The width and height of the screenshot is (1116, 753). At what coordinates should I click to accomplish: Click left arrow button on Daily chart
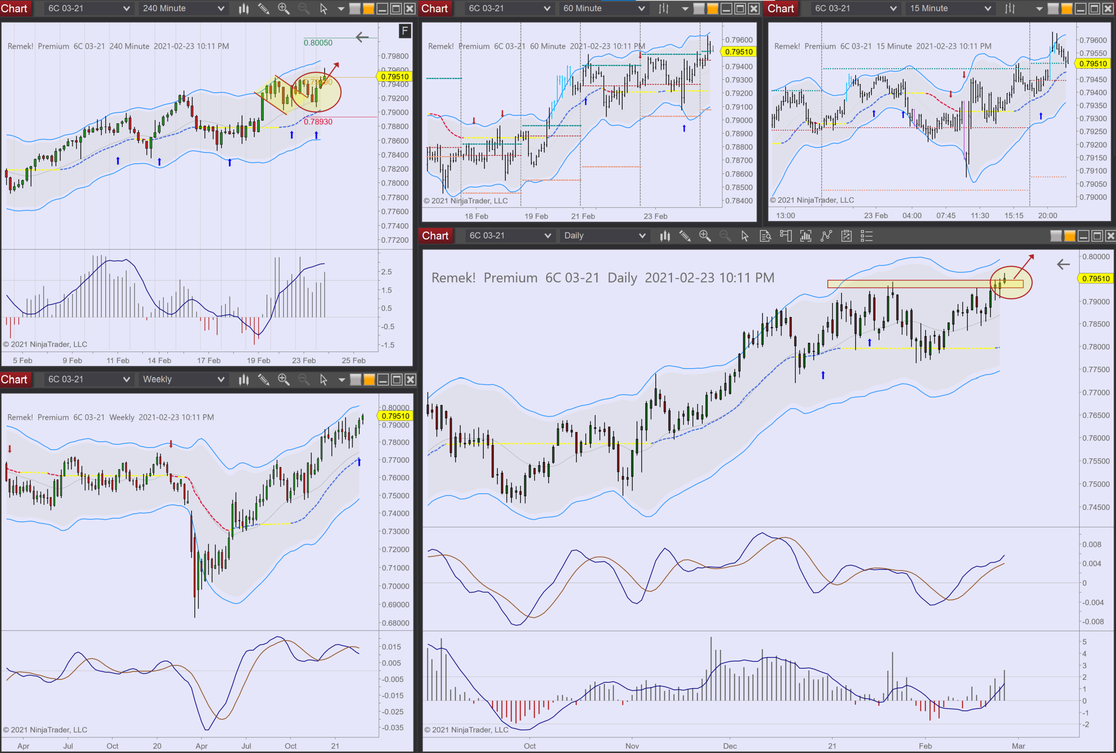point(1063,264)
